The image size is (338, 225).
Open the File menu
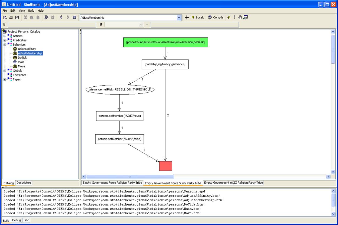[5, 11]
